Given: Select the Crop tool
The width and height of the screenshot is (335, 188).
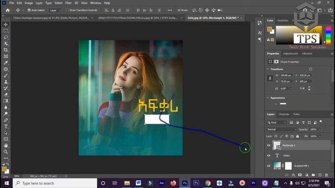Looking at the screenshot, I should click(6, 50).
